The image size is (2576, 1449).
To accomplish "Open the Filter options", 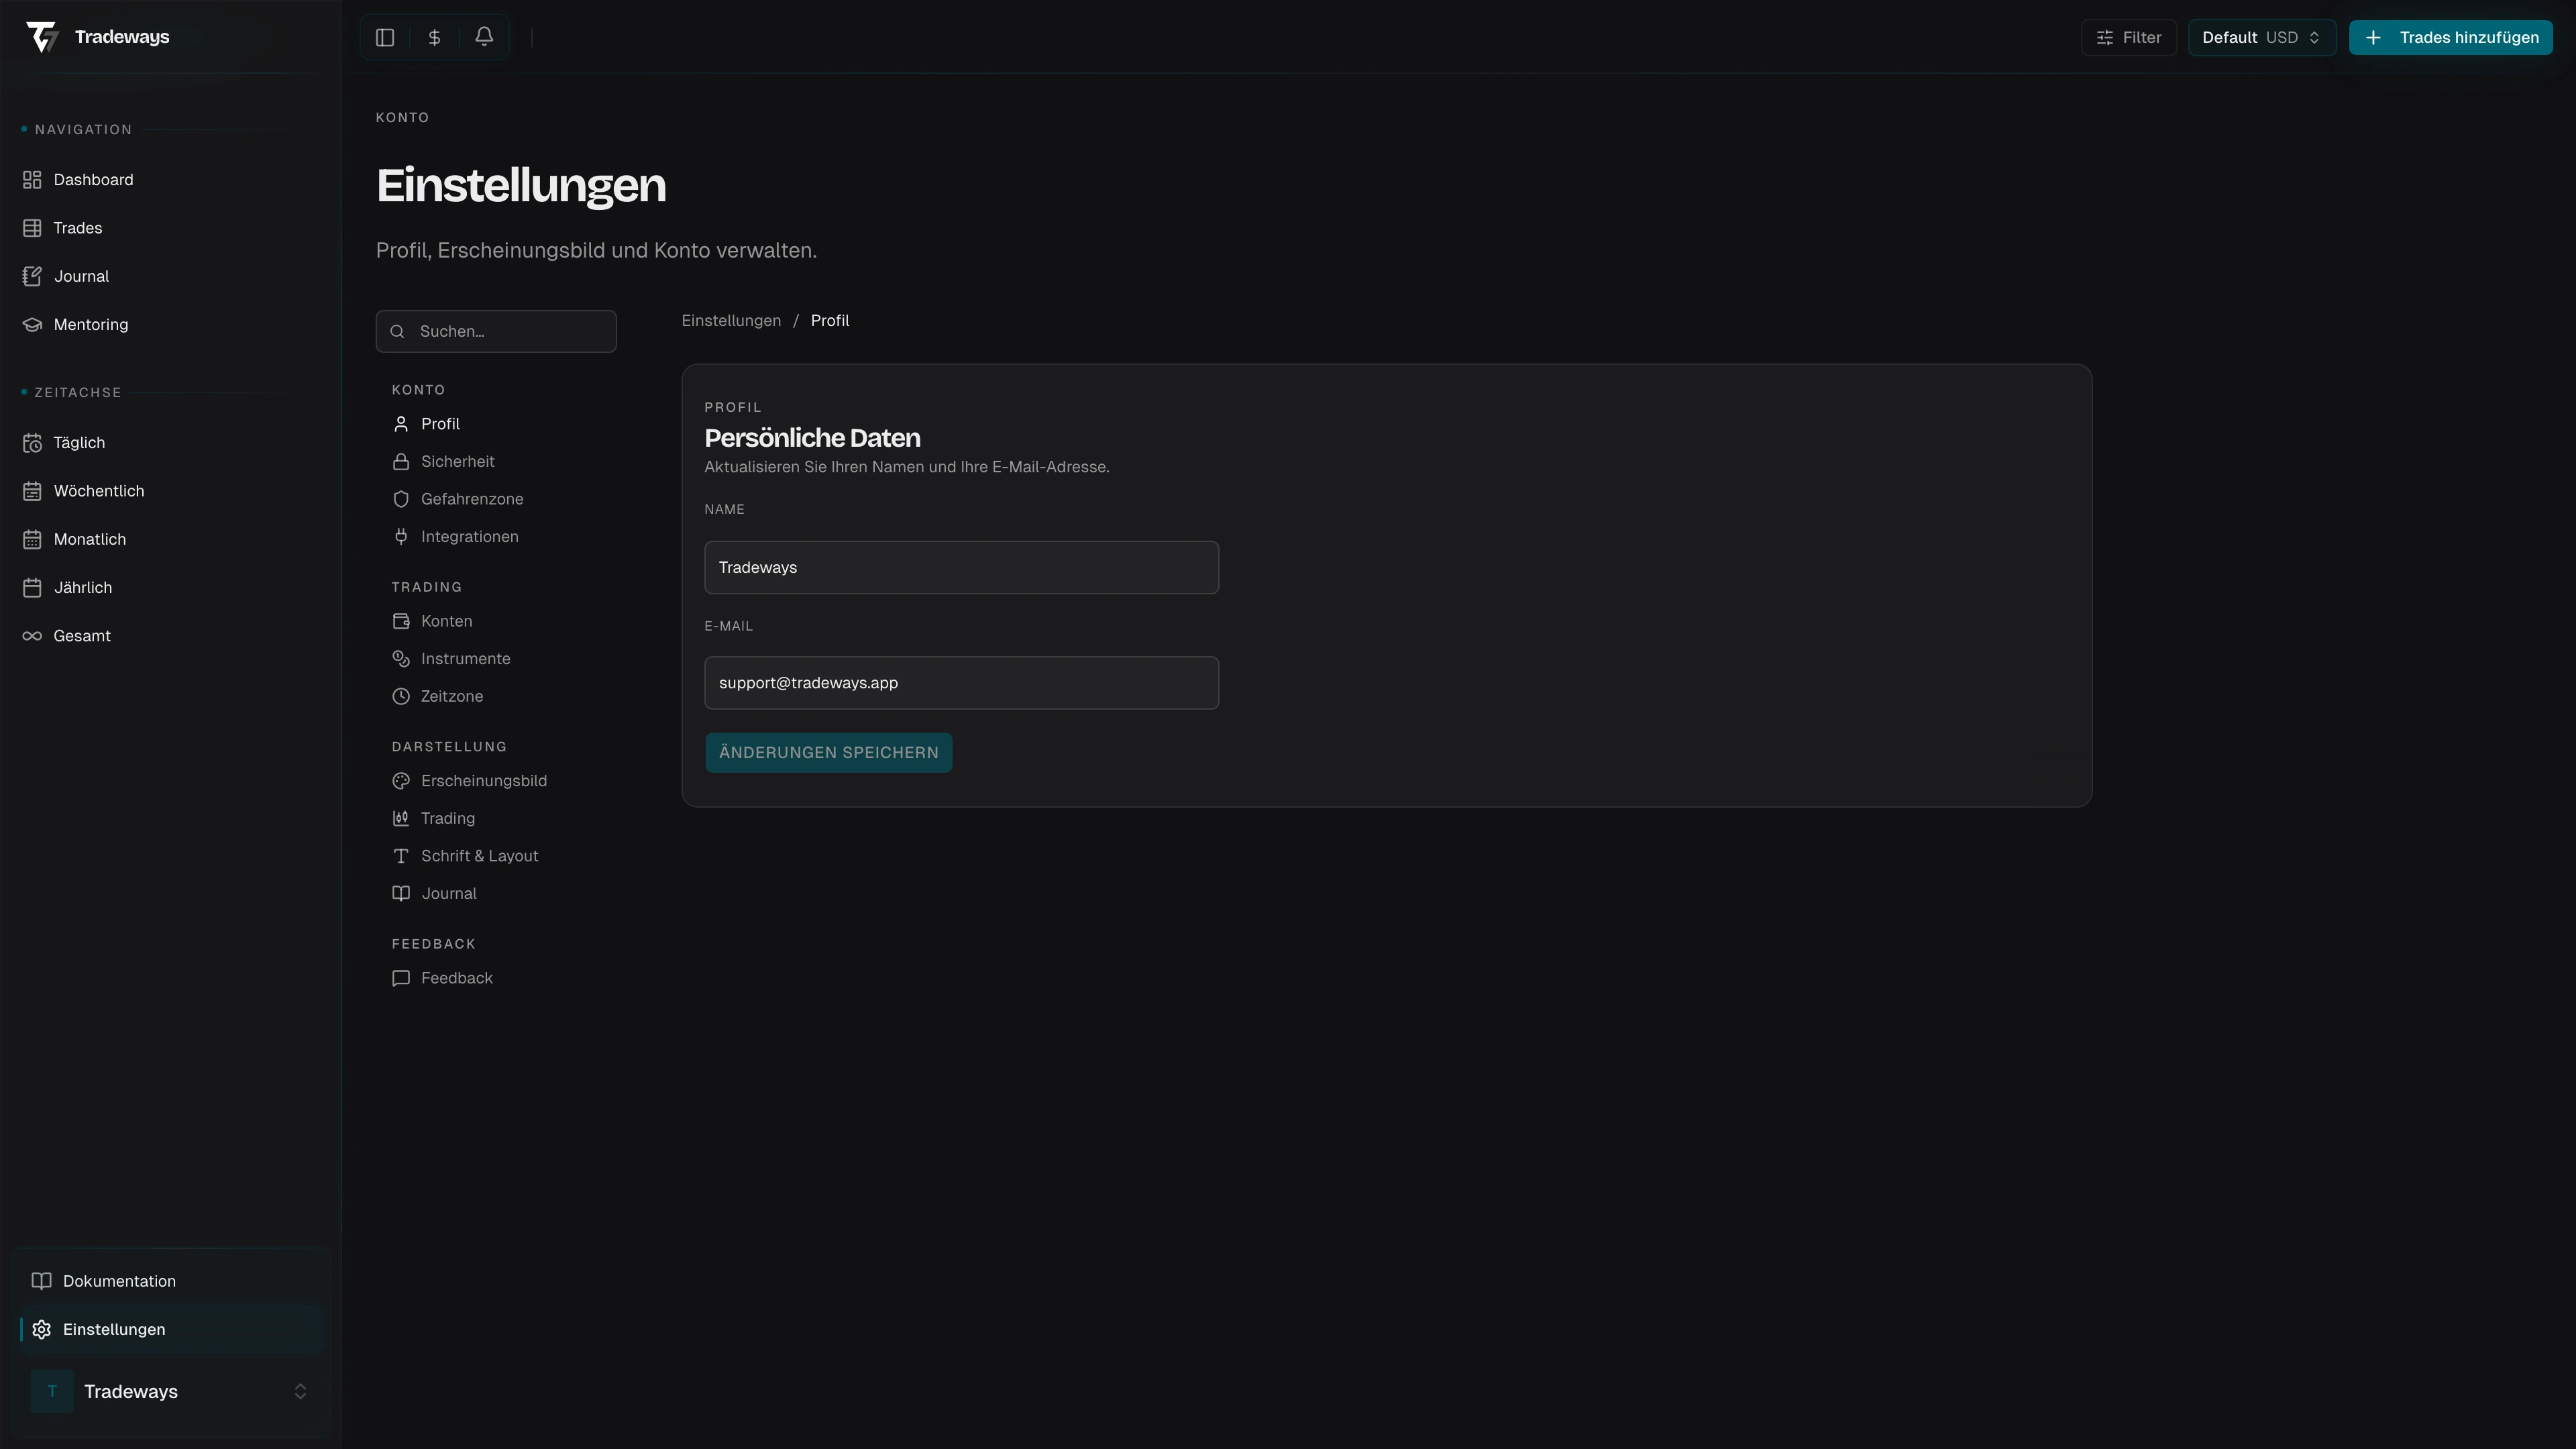I will click(2128, 37).
